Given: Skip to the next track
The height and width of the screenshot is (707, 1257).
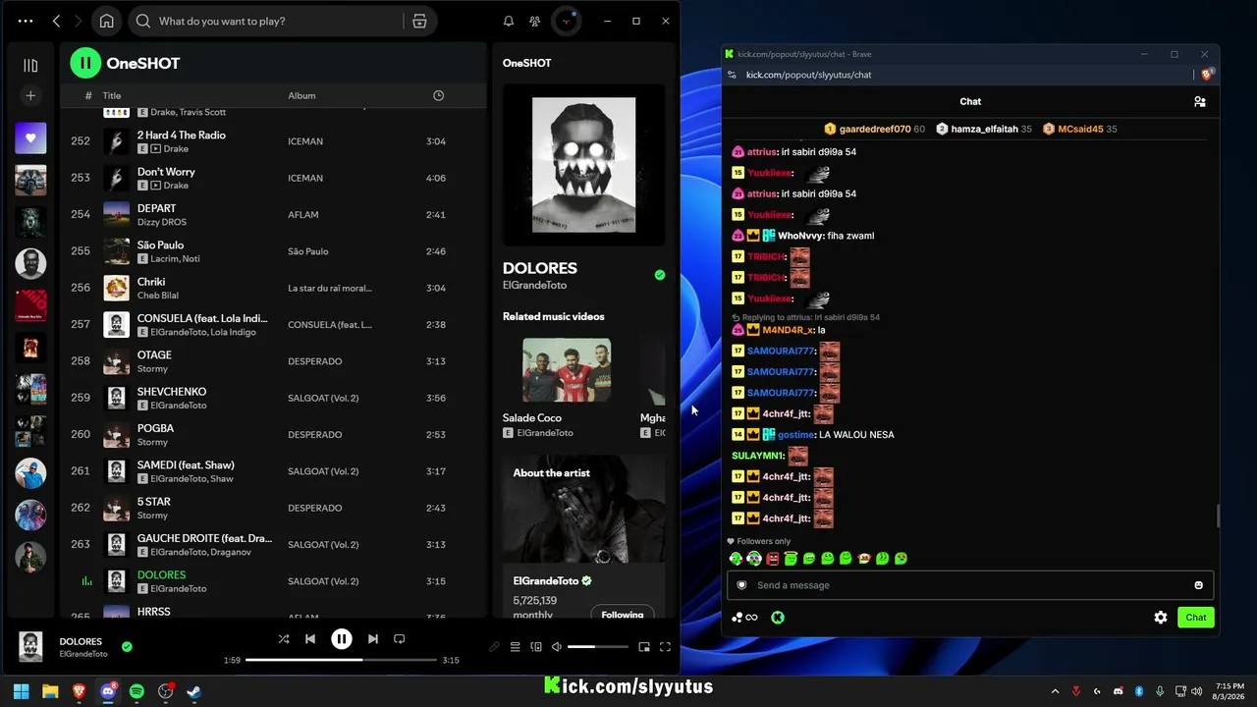Looking at the screenshot, I should point(373,639).
